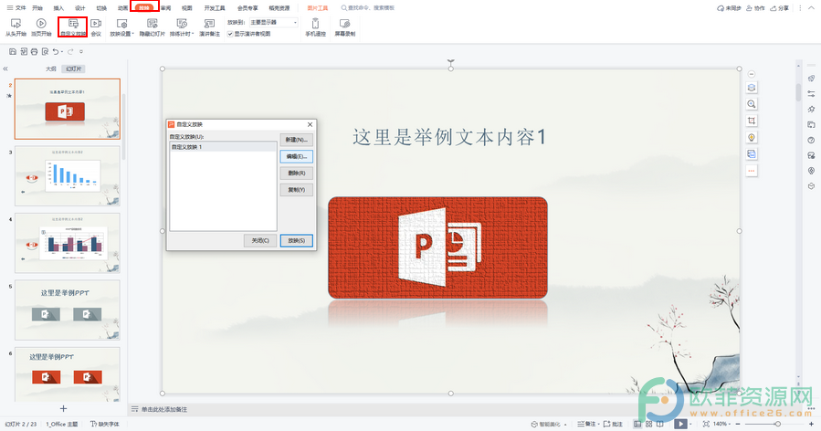Start Screen Recording (屏幕录制)

pos(344,27)
